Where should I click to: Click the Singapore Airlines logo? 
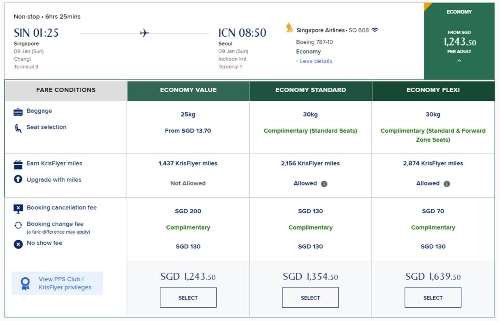tap(289, 28)
